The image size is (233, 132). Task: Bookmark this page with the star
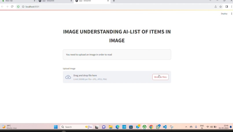(x=221, y=7)
